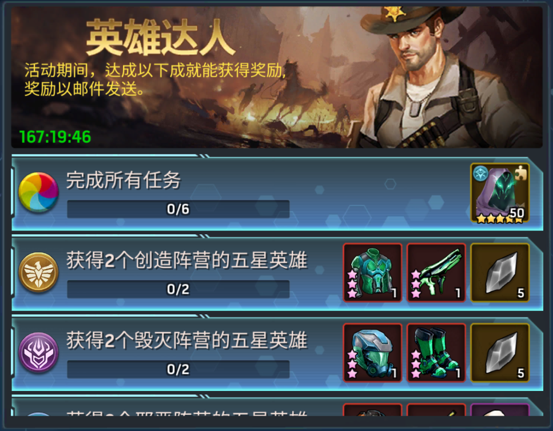Inspect the green boots reward
Image resolution: width=553 pixels, height=431 pixels.
pos(436,353)
